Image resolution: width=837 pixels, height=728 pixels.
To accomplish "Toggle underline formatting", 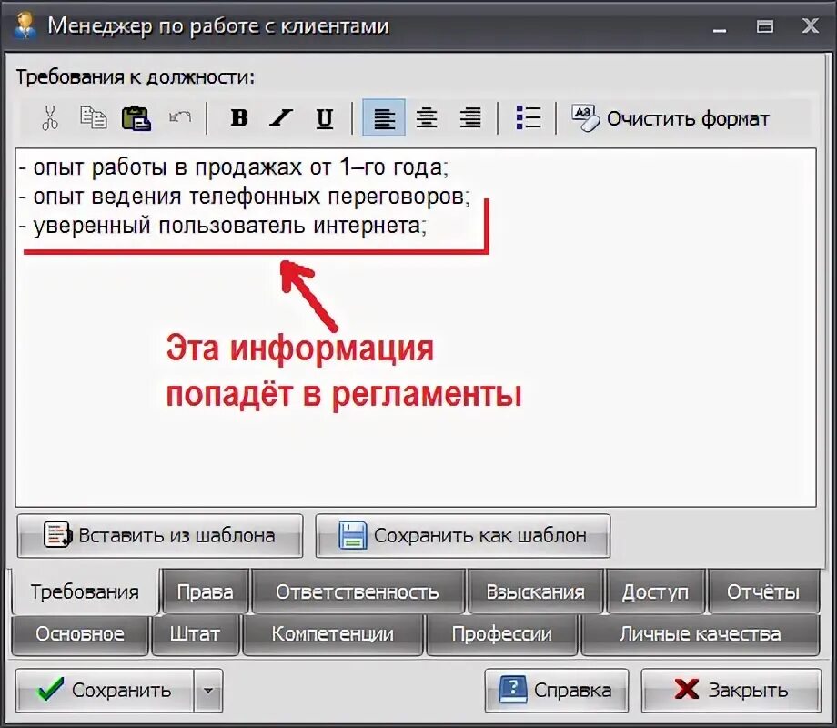I will point(325,118).
